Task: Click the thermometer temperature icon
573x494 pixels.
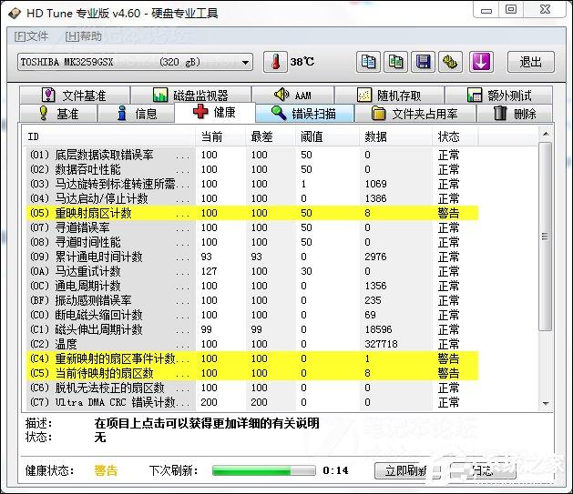Action: tap(275, 62)
